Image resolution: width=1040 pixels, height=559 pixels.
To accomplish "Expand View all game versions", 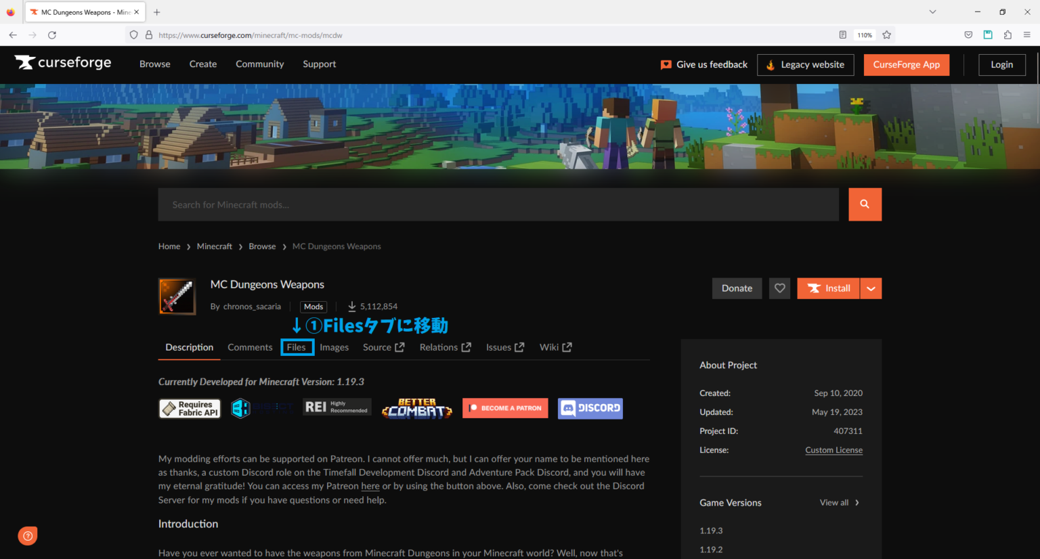I will tap(839, 503).
